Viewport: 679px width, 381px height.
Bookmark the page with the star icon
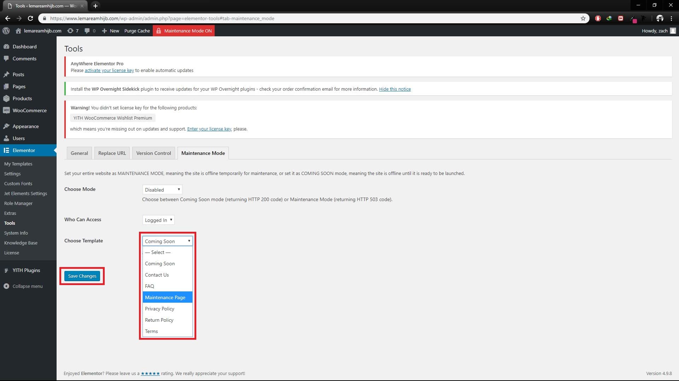(583, 18)
